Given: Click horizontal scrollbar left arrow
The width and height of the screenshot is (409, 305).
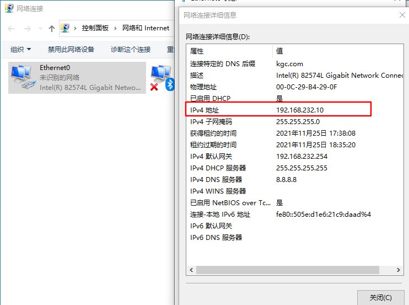Looking at the screenshot, I should coord(191,270).
